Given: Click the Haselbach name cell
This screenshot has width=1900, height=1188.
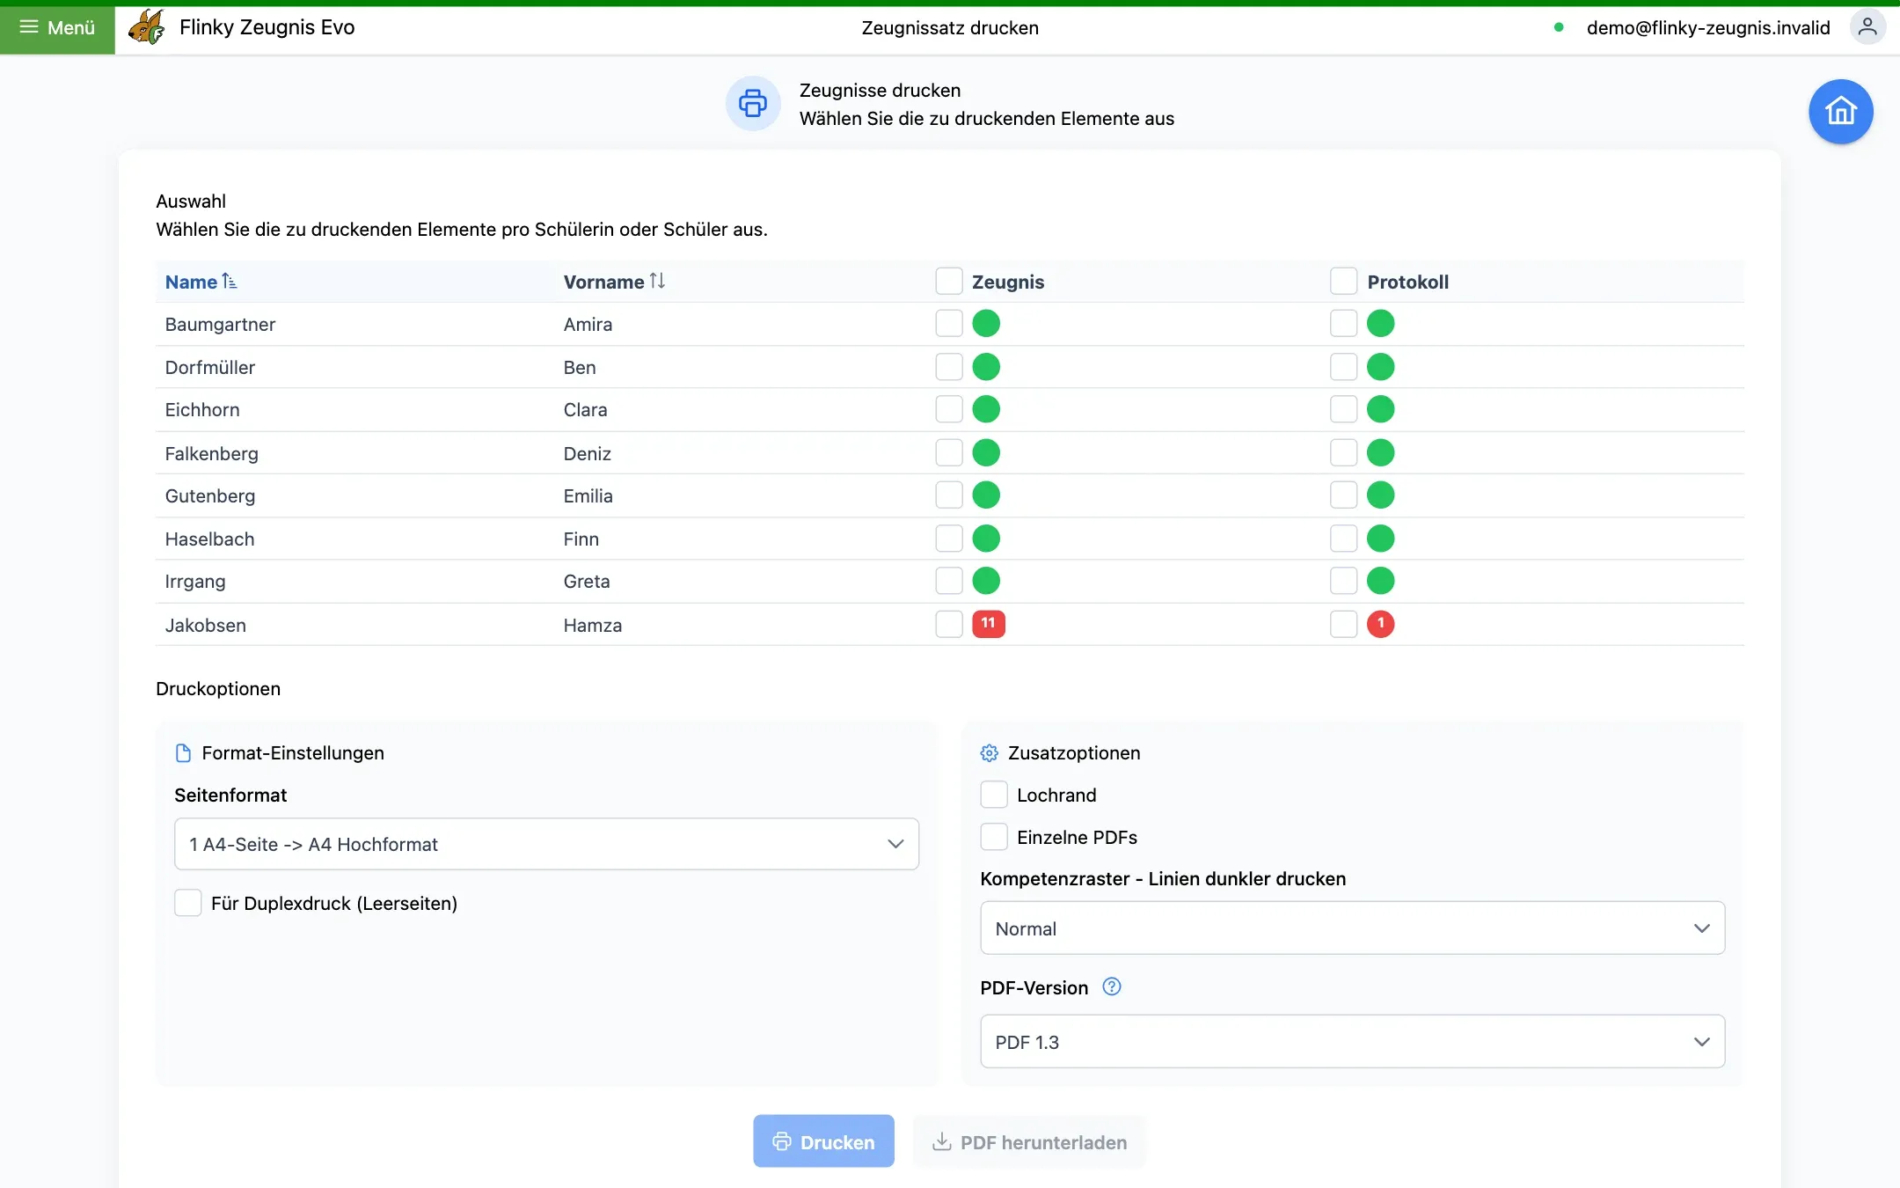Looking at the screenshot, I should 210,539.
